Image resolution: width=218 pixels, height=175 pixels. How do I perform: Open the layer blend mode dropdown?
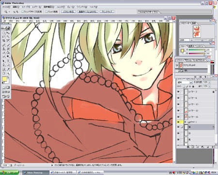[x=185, y=82]
